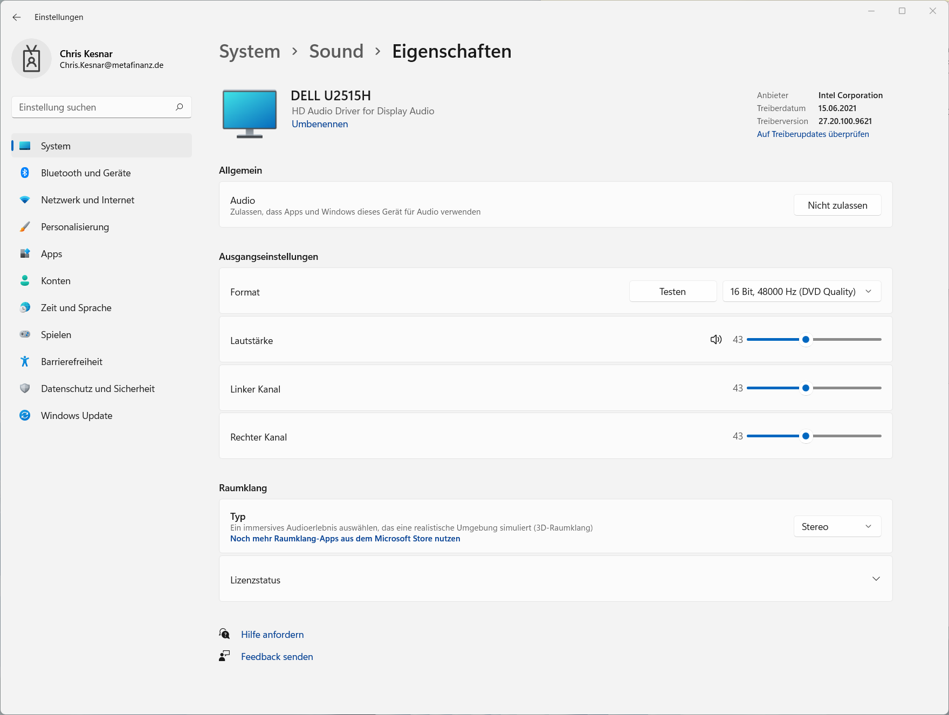Mute volume via Lautstärke speaker icon

click(x=716, y=340)
